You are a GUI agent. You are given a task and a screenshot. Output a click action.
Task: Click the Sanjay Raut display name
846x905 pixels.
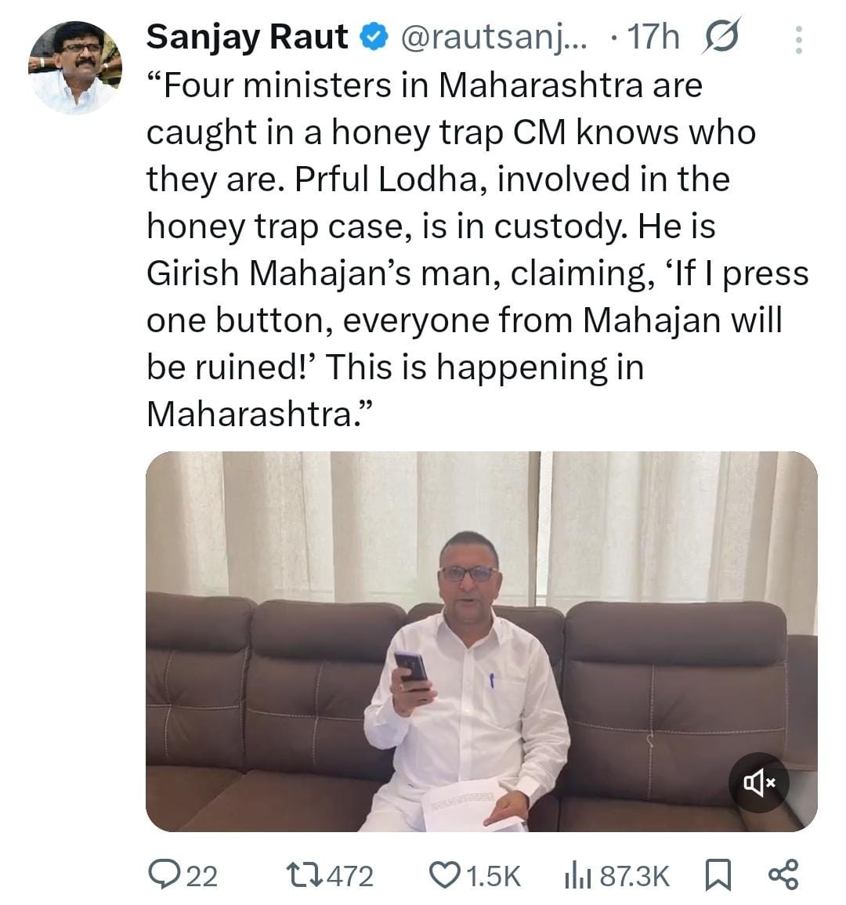[x=247, y=37]
